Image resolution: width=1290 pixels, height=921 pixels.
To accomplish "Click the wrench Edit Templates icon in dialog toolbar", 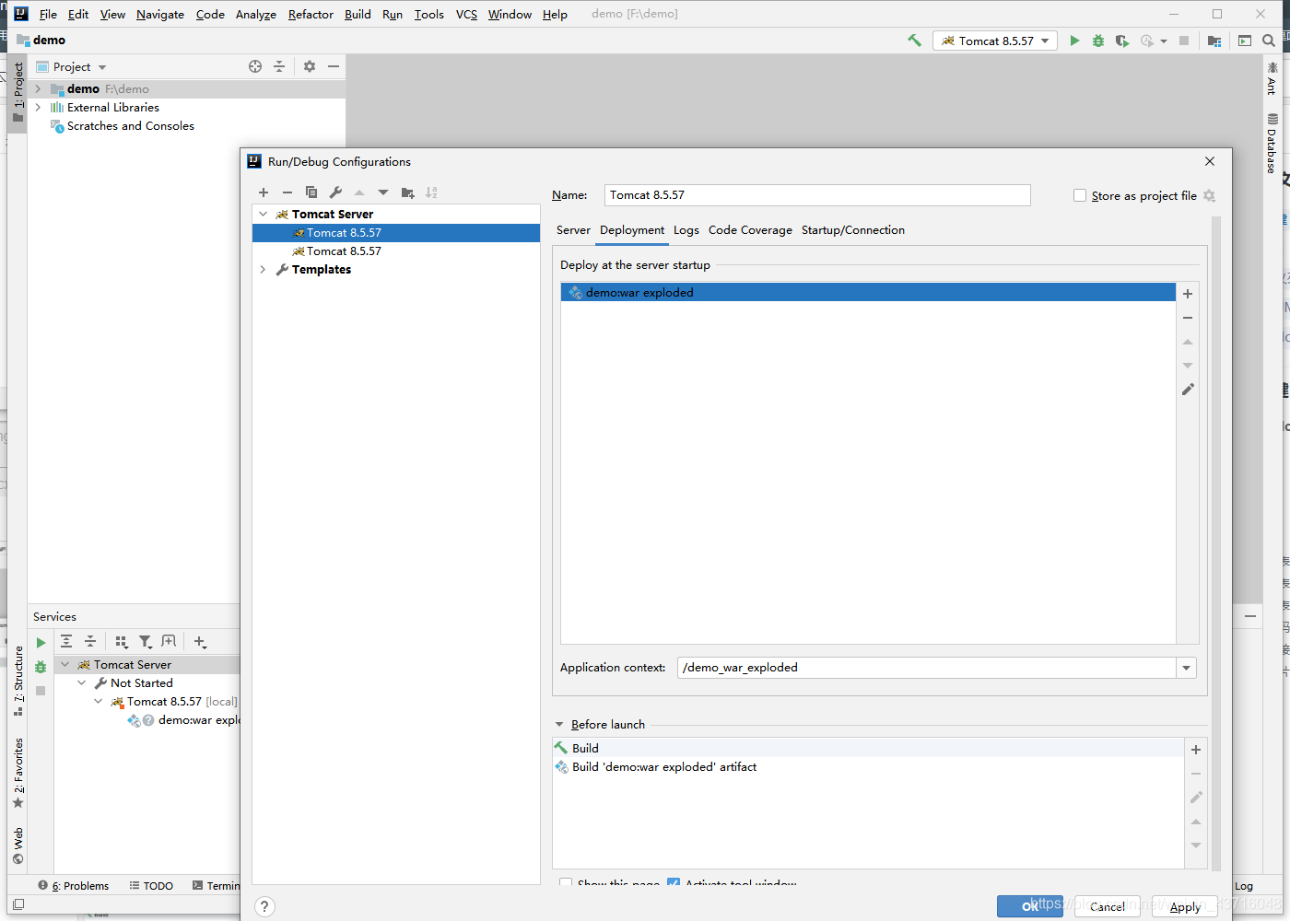I will [x=335, y=192].
